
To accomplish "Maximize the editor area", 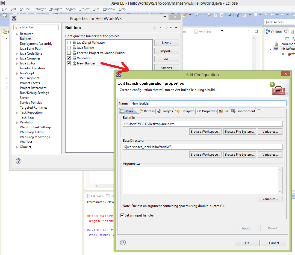I will (x=256, y=31).
